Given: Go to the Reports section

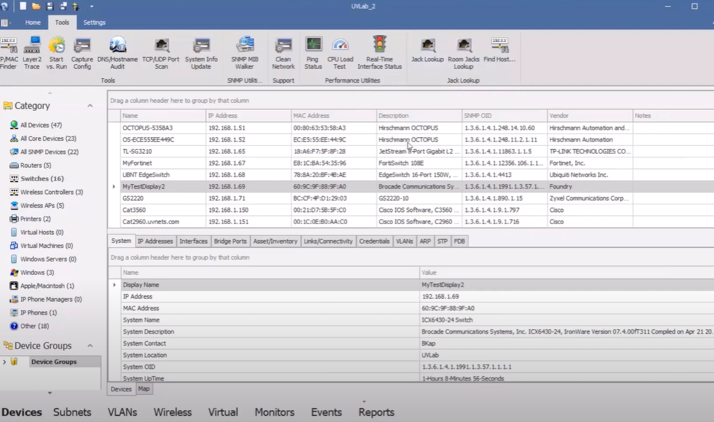Looking at the screenshot, I should (x=376, y=412).
